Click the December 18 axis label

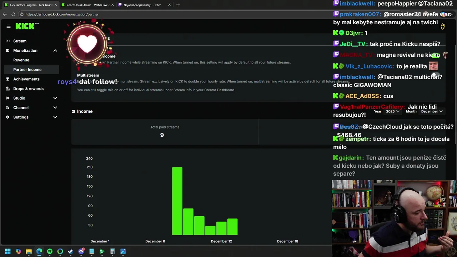coord(288,241)
